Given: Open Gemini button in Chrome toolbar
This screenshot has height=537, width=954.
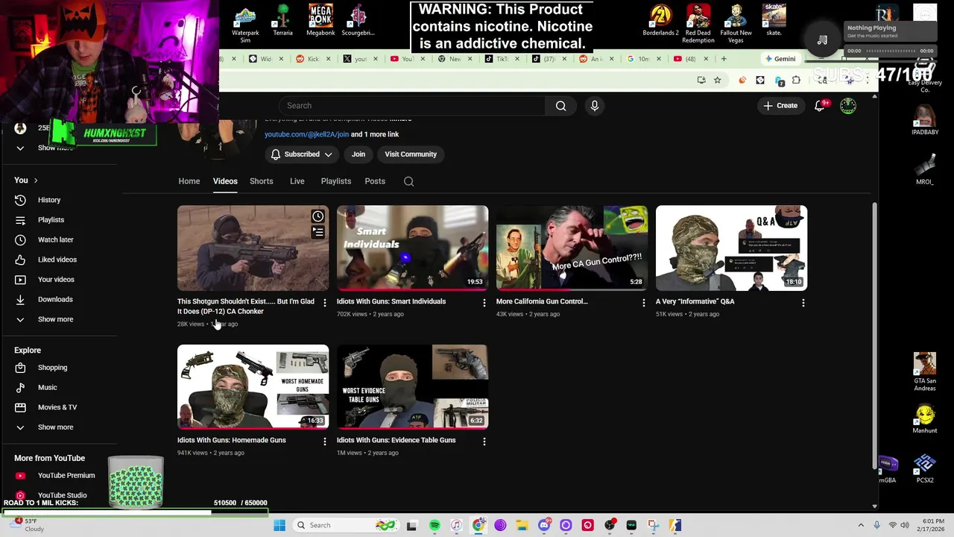Looking at the screenshot, I should [780, 59].
